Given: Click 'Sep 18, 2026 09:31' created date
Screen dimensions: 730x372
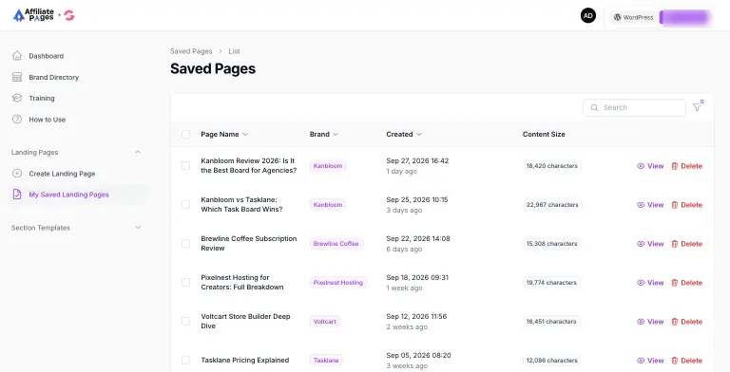Looking at the screenshot, I should click(417, 278).
